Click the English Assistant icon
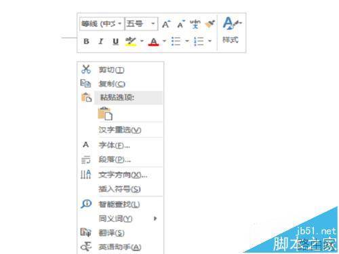The height and width of the screenshot is (254, 339). click(x=86, y=247)
